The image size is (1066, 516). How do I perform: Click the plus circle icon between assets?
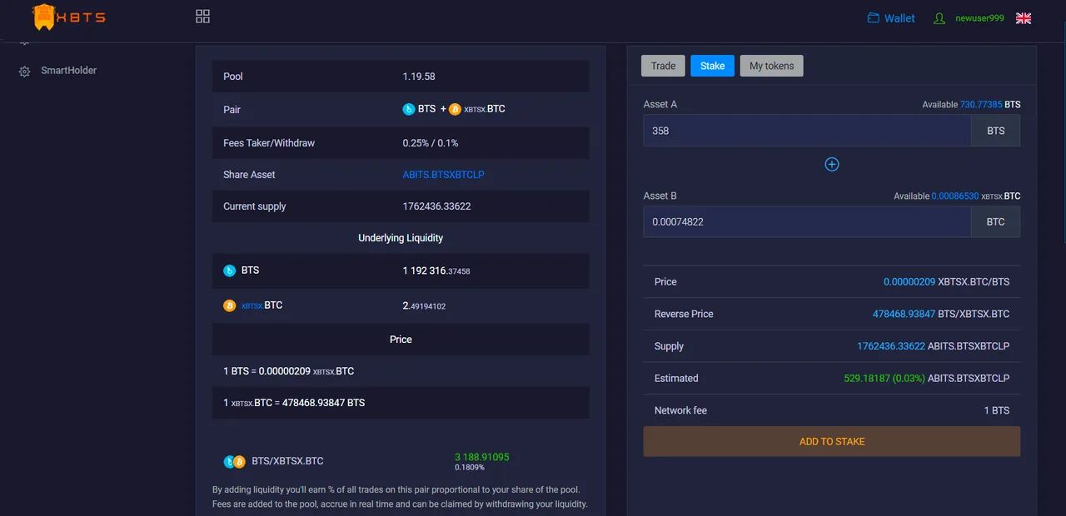(x=831, y=165)
